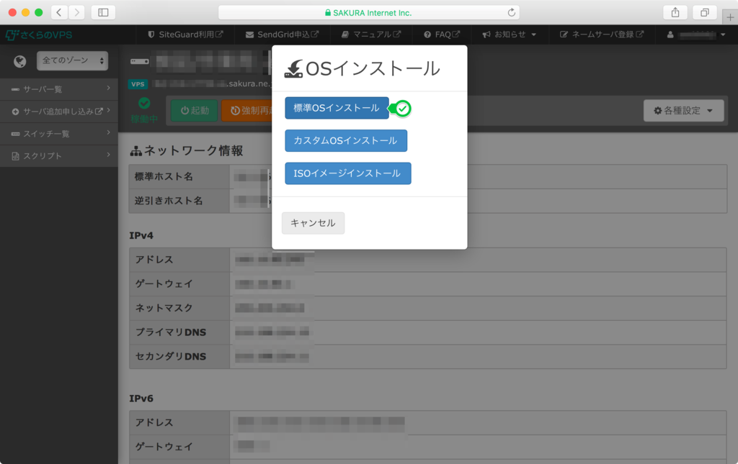Select the サーバ一覧 server list icon
Viewport: 738px width, 464px height.
[16, 89]
